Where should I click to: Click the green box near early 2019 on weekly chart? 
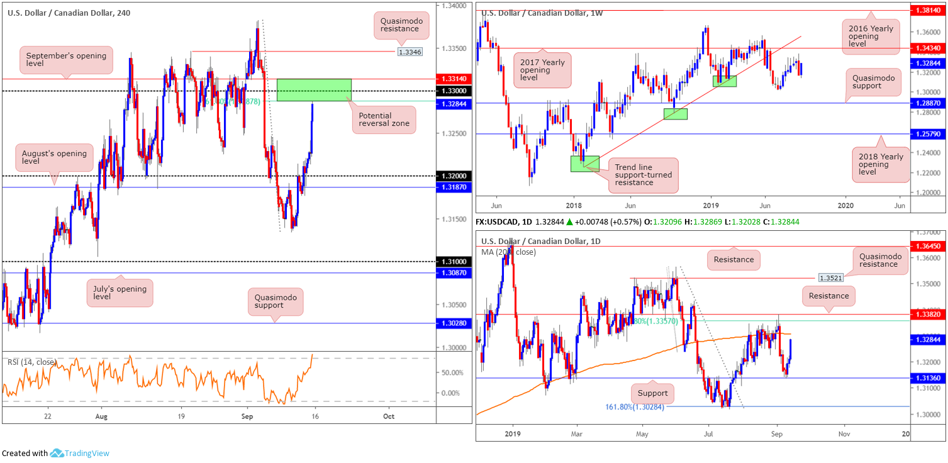pos(724,81)
